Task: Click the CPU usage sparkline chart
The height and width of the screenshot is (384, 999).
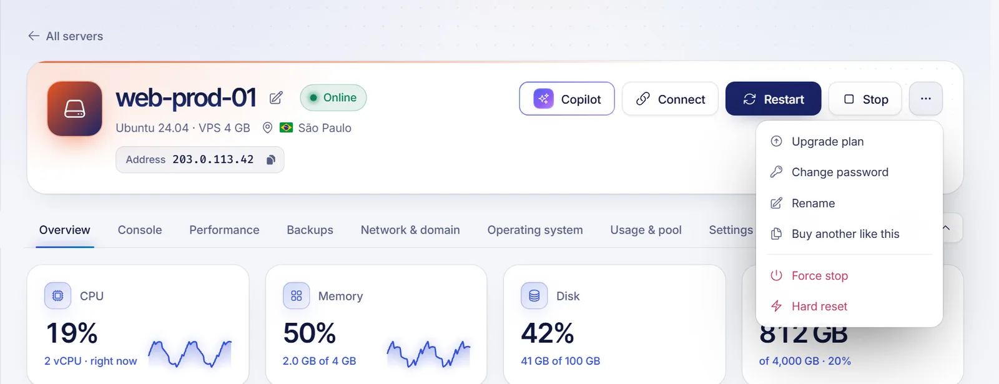Action: tap(190, 353)
